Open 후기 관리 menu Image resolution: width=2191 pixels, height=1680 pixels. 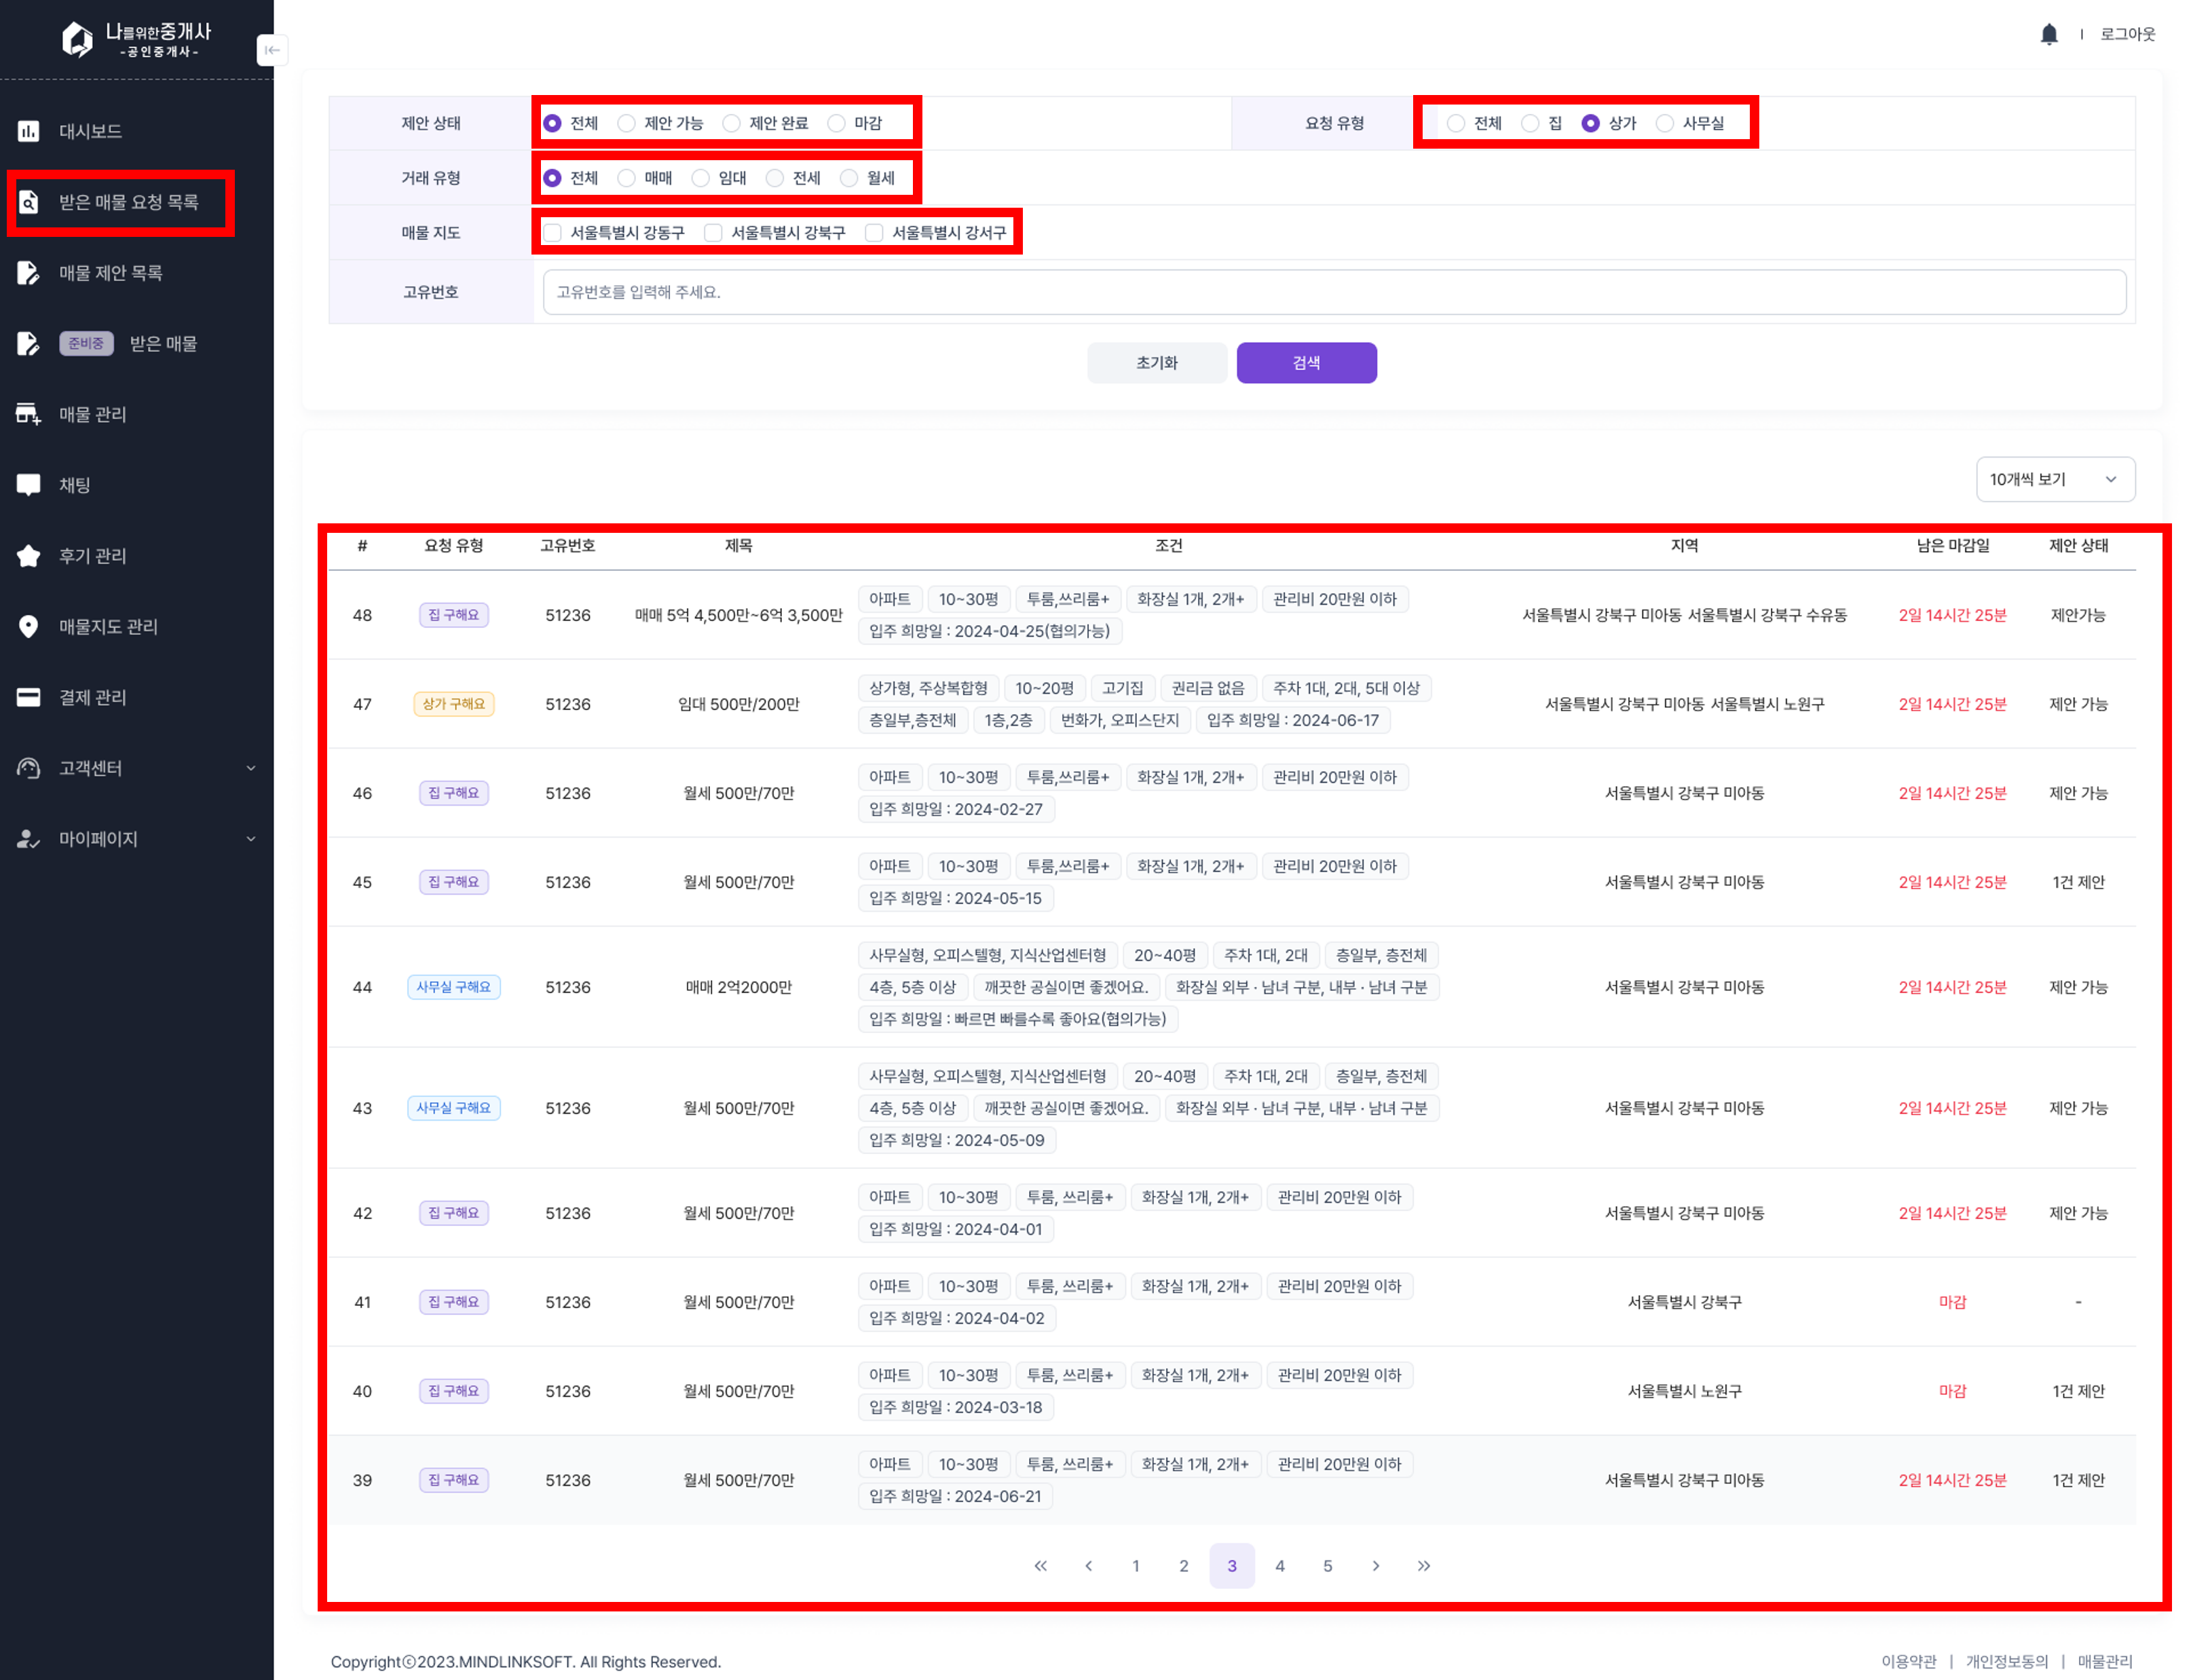93,556
